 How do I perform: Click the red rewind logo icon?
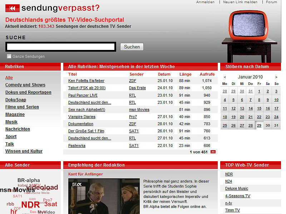click(x=13, y=8)
